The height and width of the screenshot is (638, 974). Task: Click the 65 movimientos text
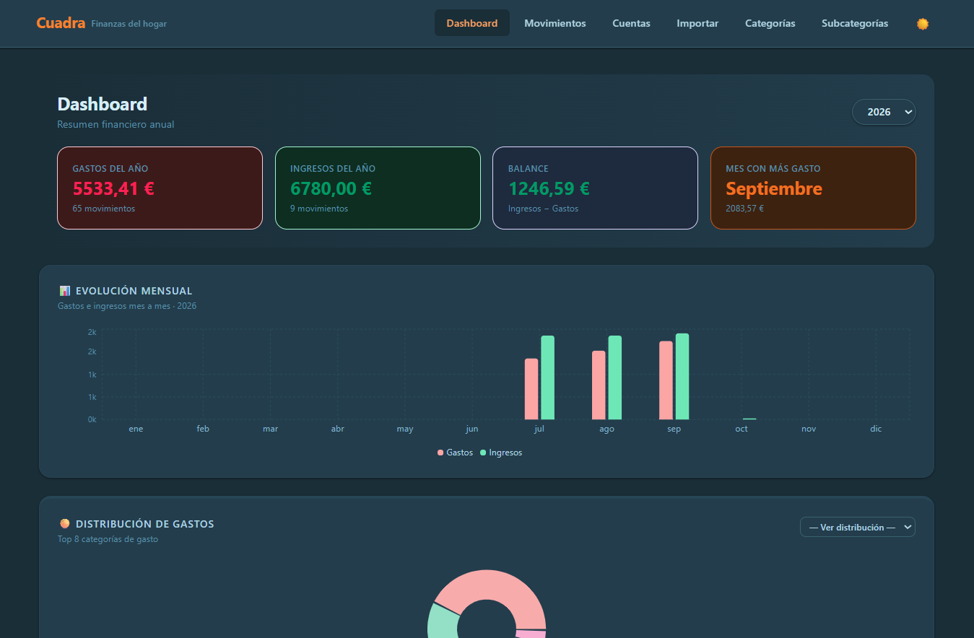pyautogui.click(x=103, y=209)
